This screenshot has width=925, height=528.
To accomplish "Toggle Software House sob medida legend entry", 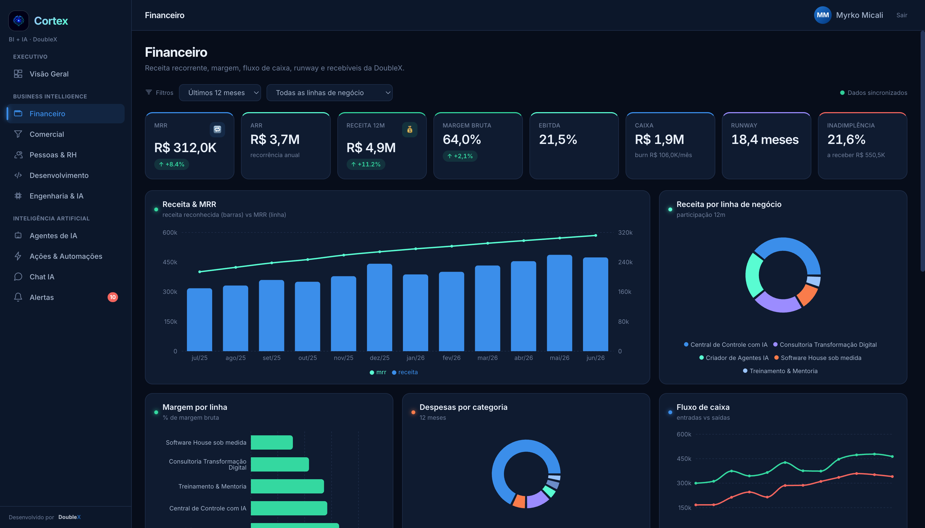I will coord(818,358).
